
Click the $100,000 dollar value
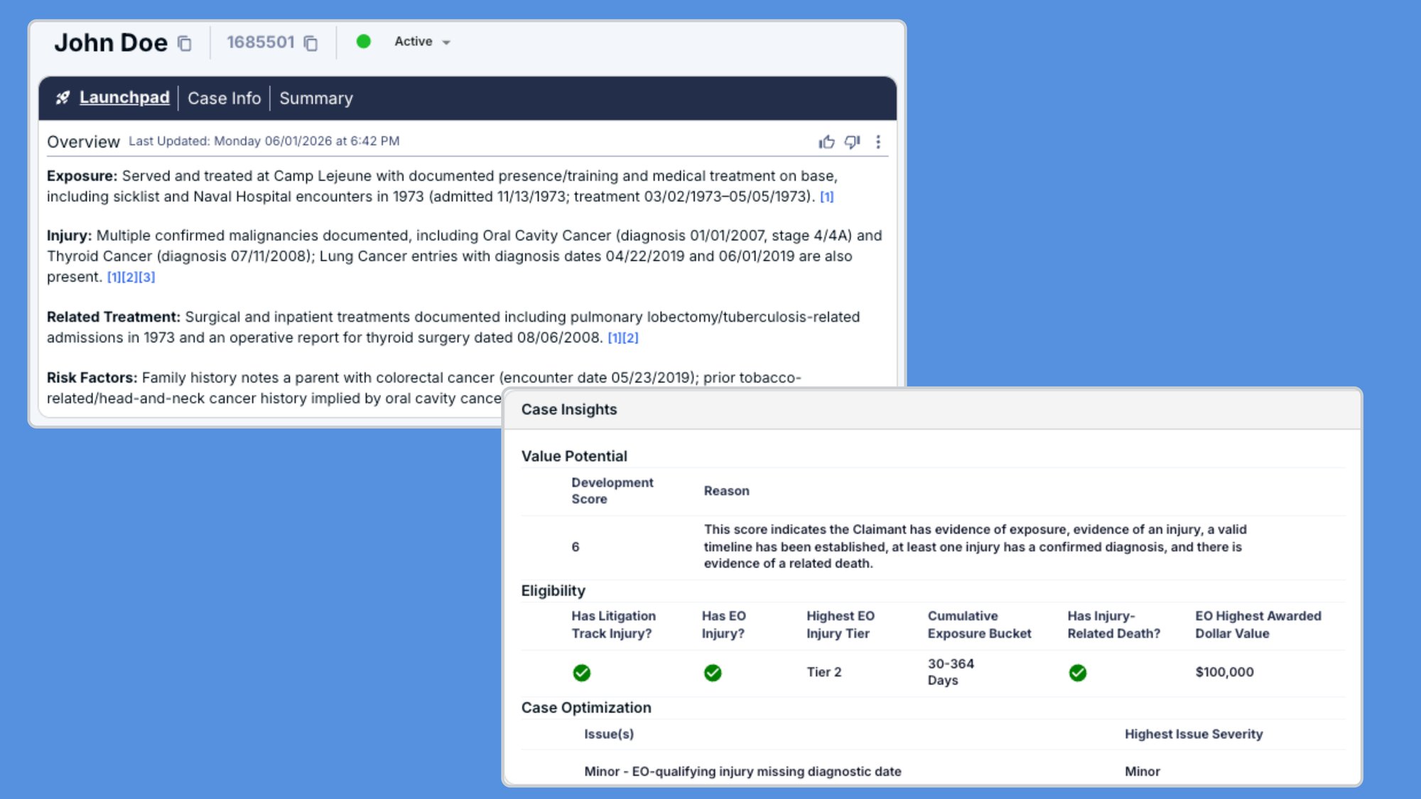[x=1224, y=672]
